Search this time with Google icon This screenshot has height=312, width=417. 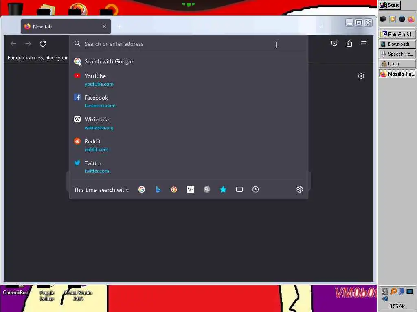pyautogui.click(x=142, y=189)
